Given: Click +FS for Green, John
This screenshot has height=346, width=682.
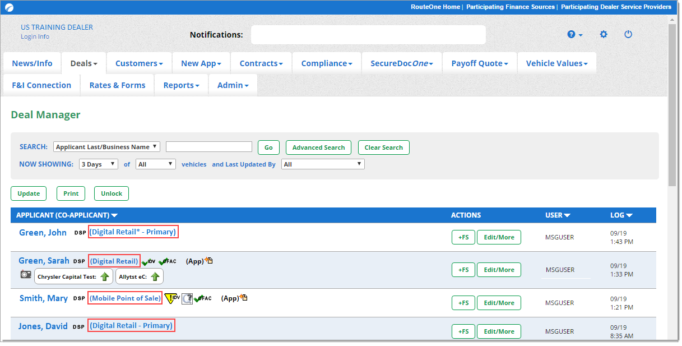Looking at the screenshot, I should [x=463, y=237].
